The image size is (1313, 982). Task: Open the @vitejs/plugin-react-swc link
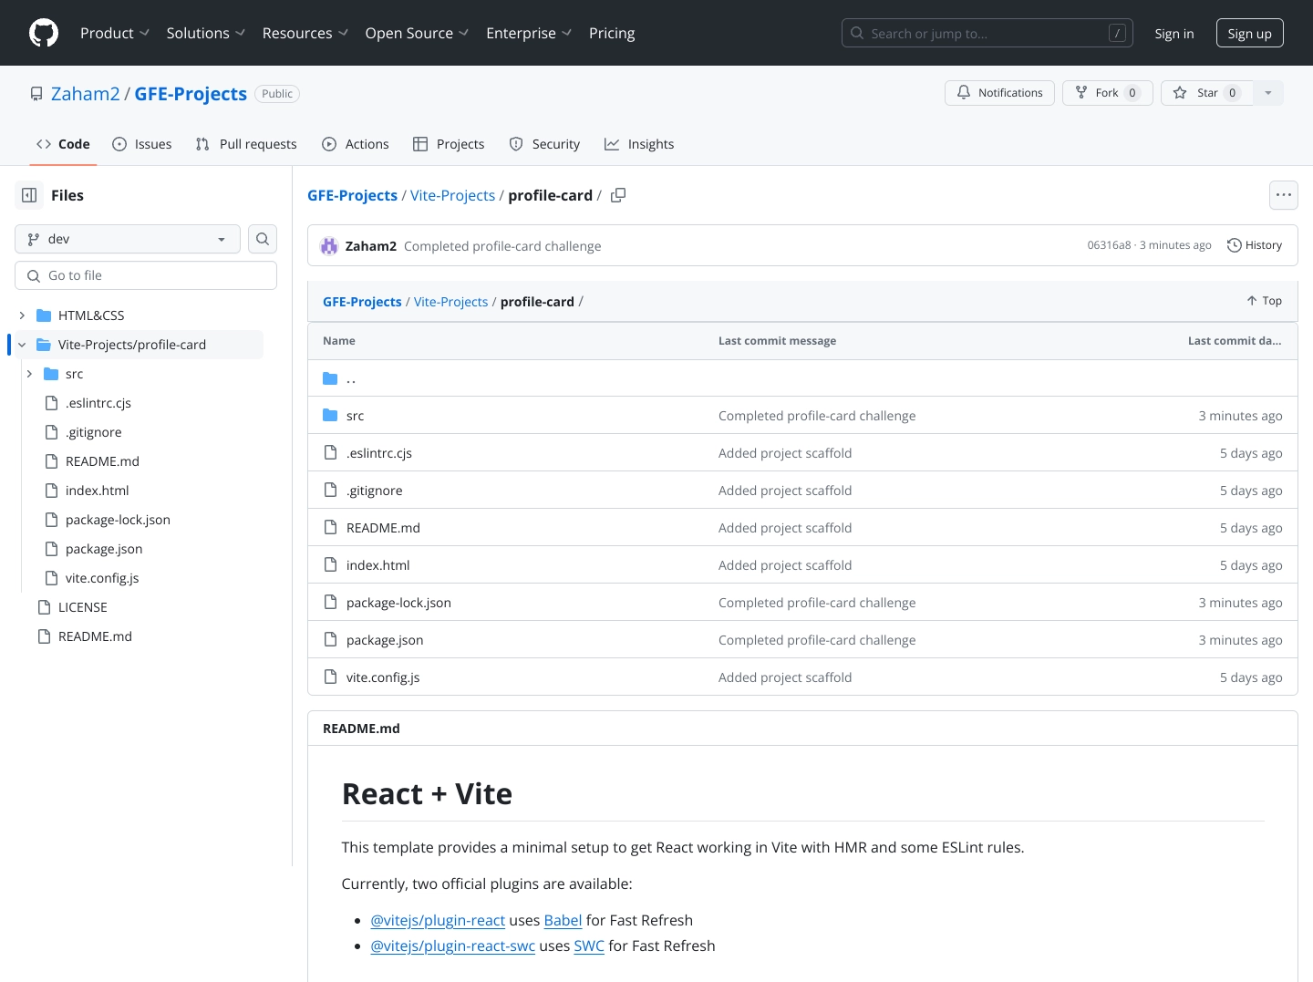point(452,946)
